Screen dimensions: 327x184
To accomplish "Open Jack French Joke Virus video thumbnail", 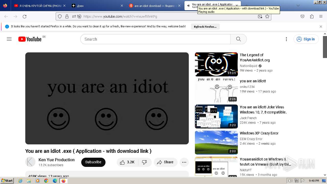I will click(x=216, y=117).
